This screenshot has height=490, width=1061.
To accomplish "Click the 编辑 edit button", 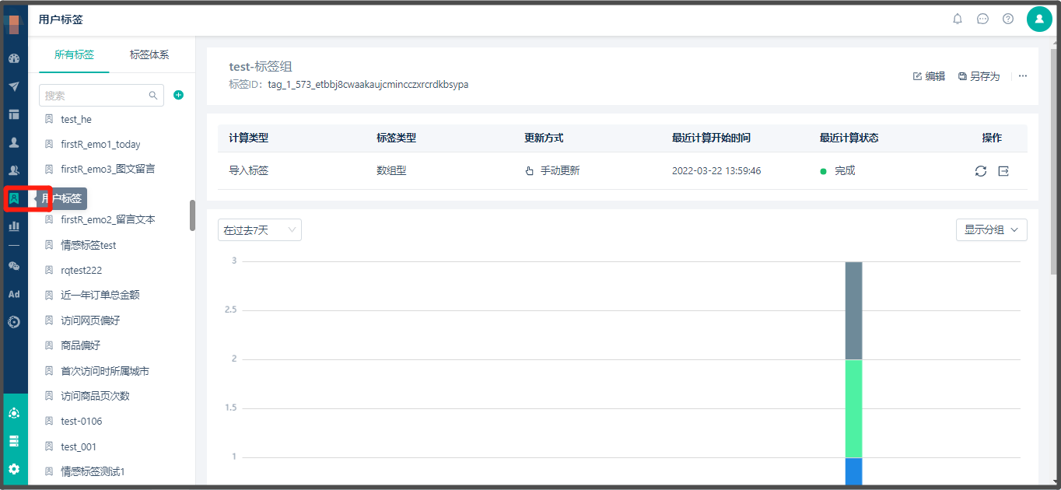I will coord(929,76).
